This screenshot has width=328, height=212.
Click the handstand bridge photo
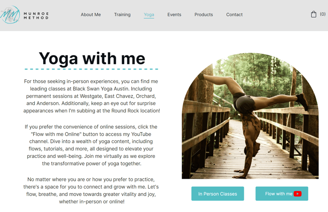250,116
